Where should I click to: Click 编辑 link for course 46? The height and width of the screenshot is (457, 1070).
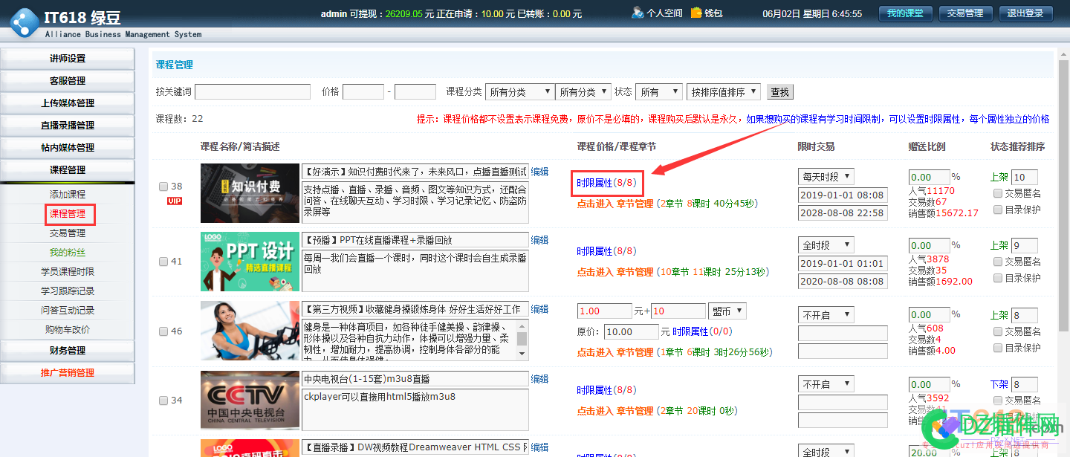[x=540, y=309]
